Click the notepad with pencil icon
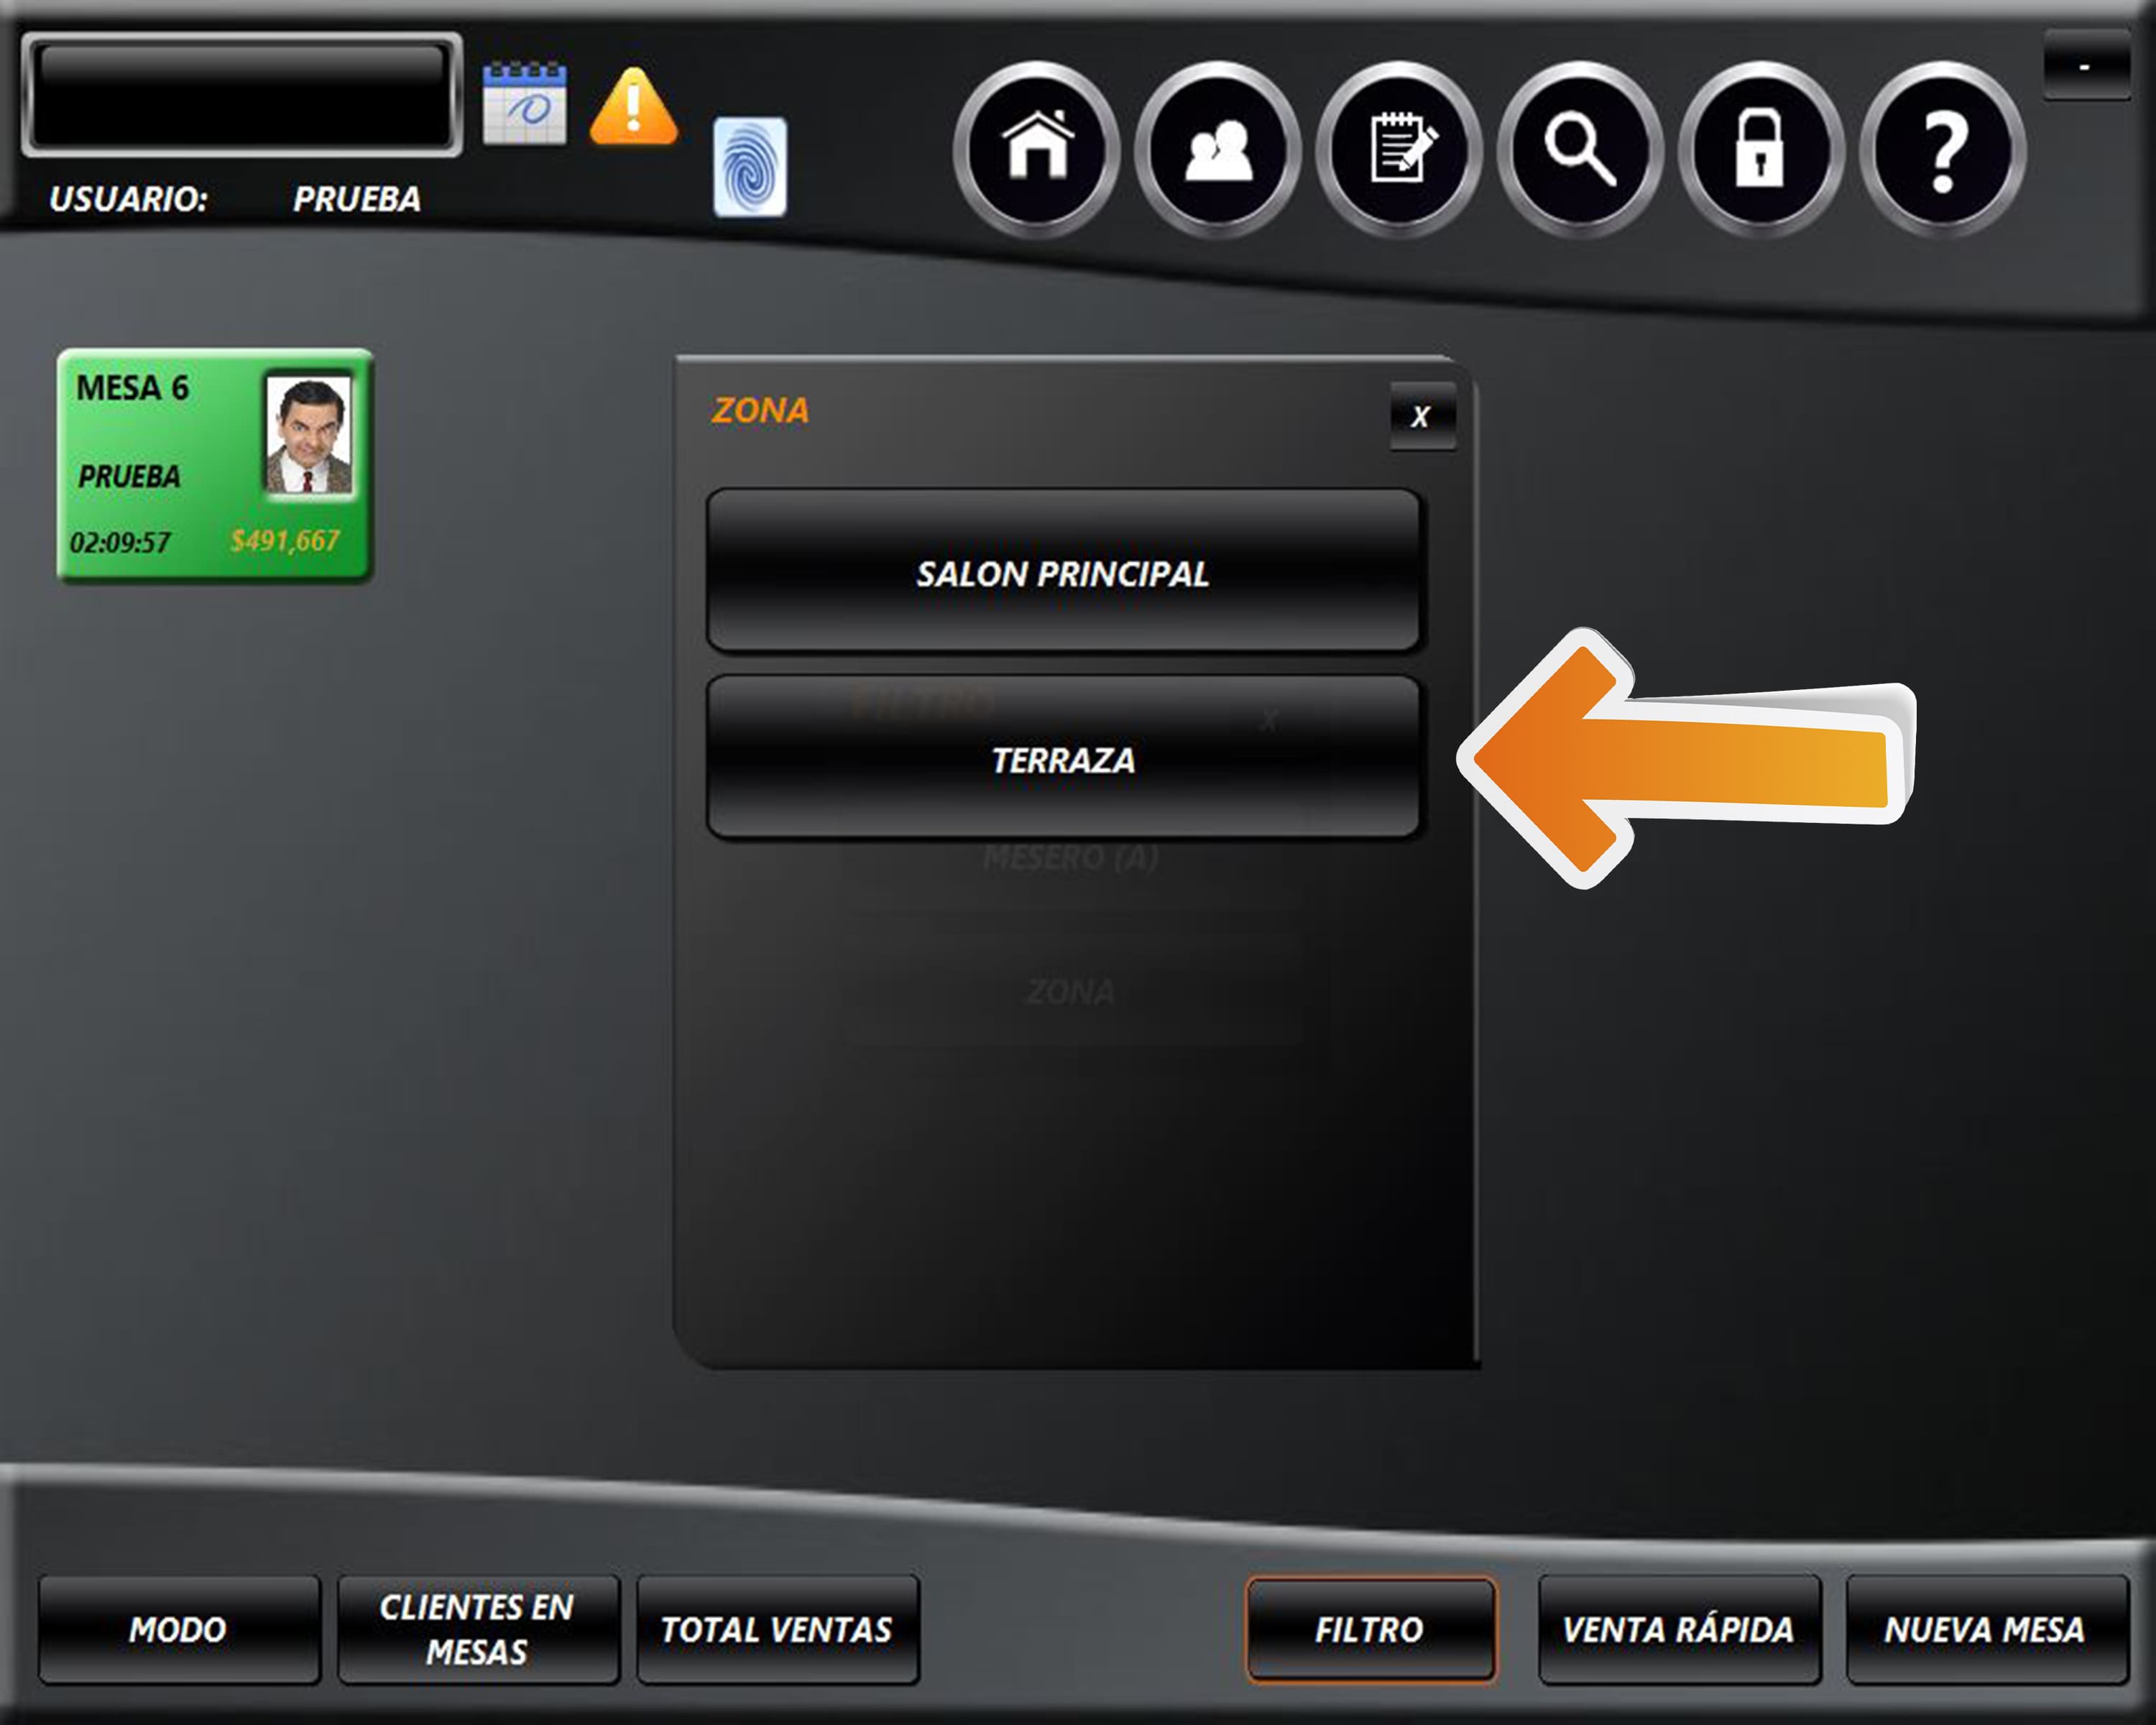 pyautogui.click(x=1399, y=149)
